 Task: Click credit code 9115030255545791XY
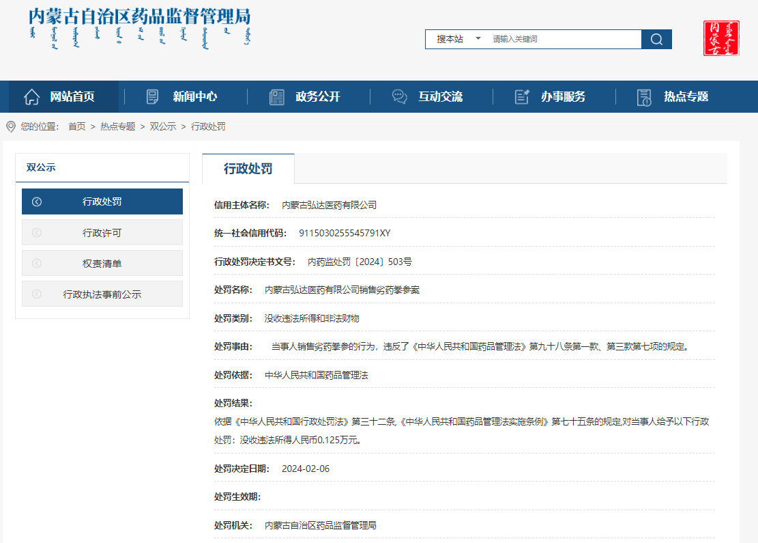coord(345,234)
